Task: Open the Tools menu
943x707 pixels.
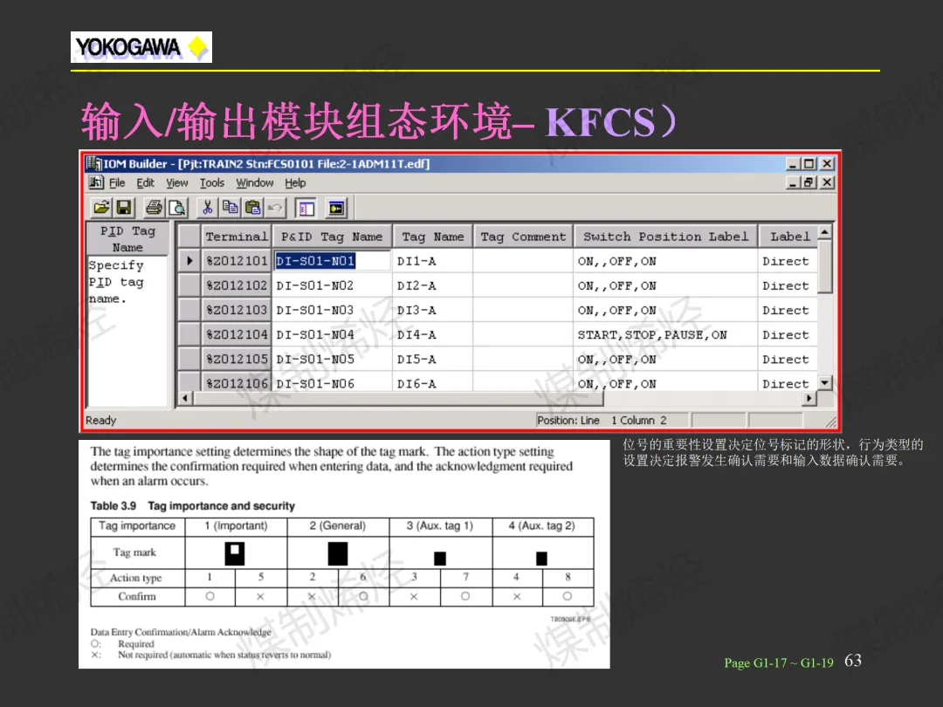Action: [211, 182]
